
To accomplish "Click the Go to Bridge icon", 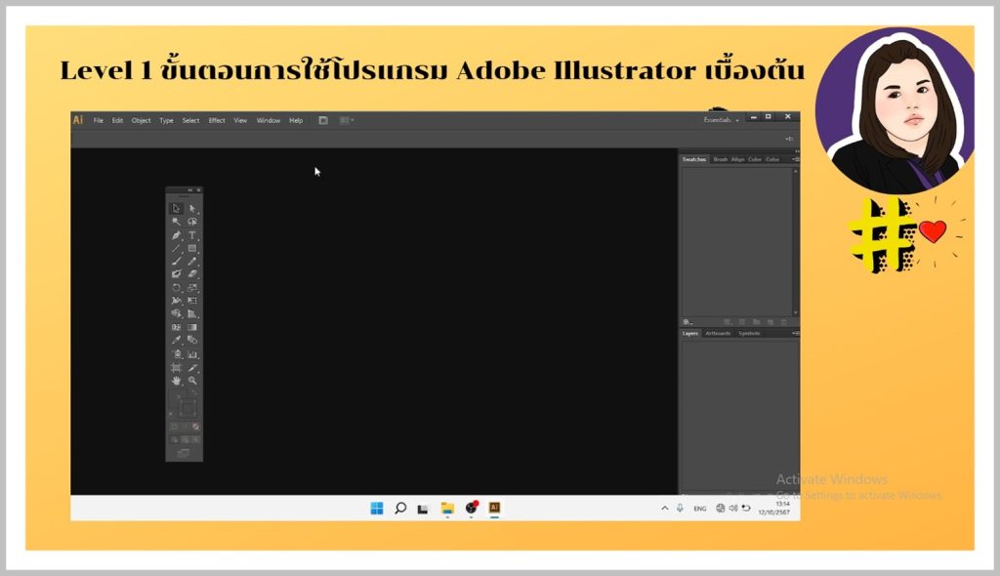I will click(323, 120).
